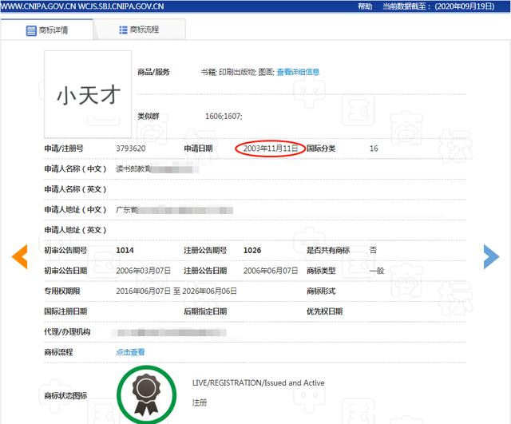The image size is (511, 424).
Task: Select the 专用权期限 date range
Action: tap(176, 291)
